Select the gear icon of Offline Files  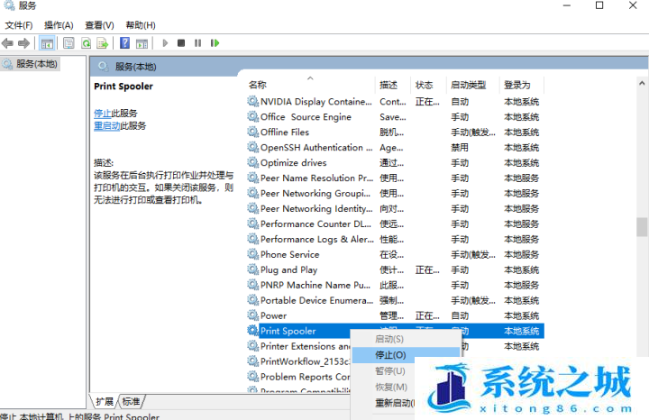click(253, 132)
